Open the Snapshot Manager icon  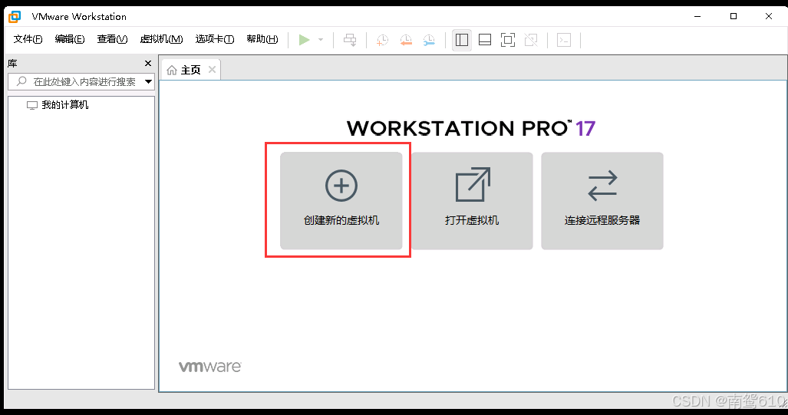pyautogui.click(x=429, y=40)
